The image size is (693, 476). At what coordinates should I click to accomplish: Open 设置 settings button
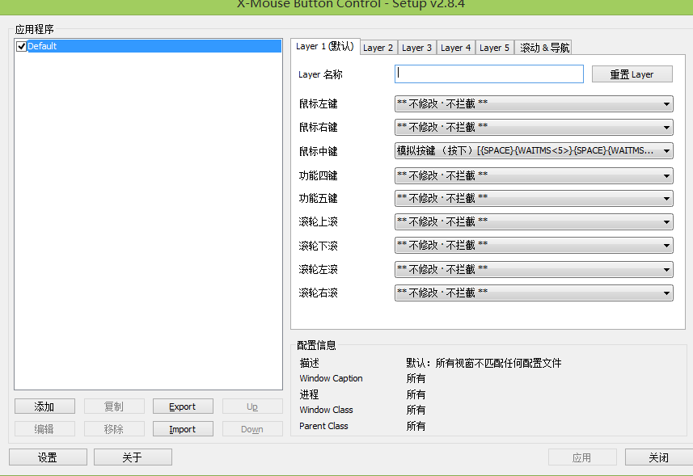[48, 457]
